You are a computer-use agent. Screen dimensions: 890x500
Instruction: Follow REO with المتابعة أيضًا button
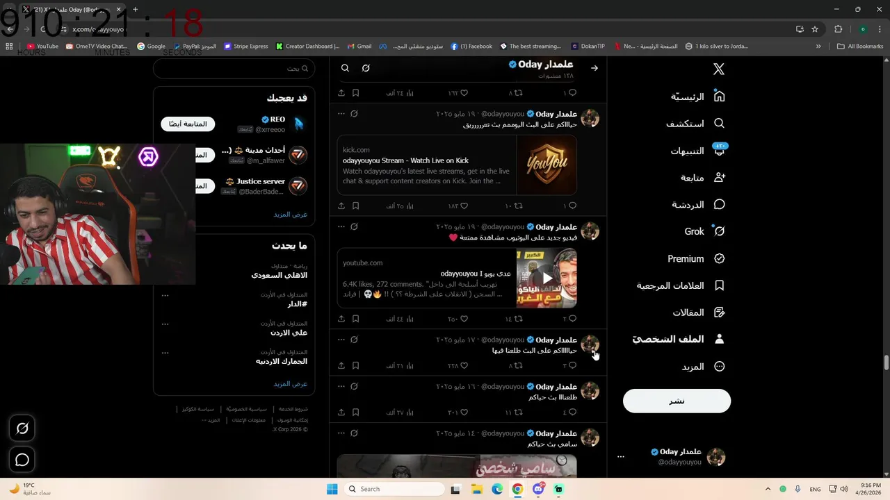[x=188, y=124]
